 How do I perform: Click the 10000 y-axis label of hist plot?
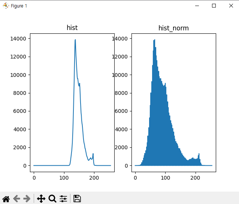pyautogui.click(x=18, y=75)
